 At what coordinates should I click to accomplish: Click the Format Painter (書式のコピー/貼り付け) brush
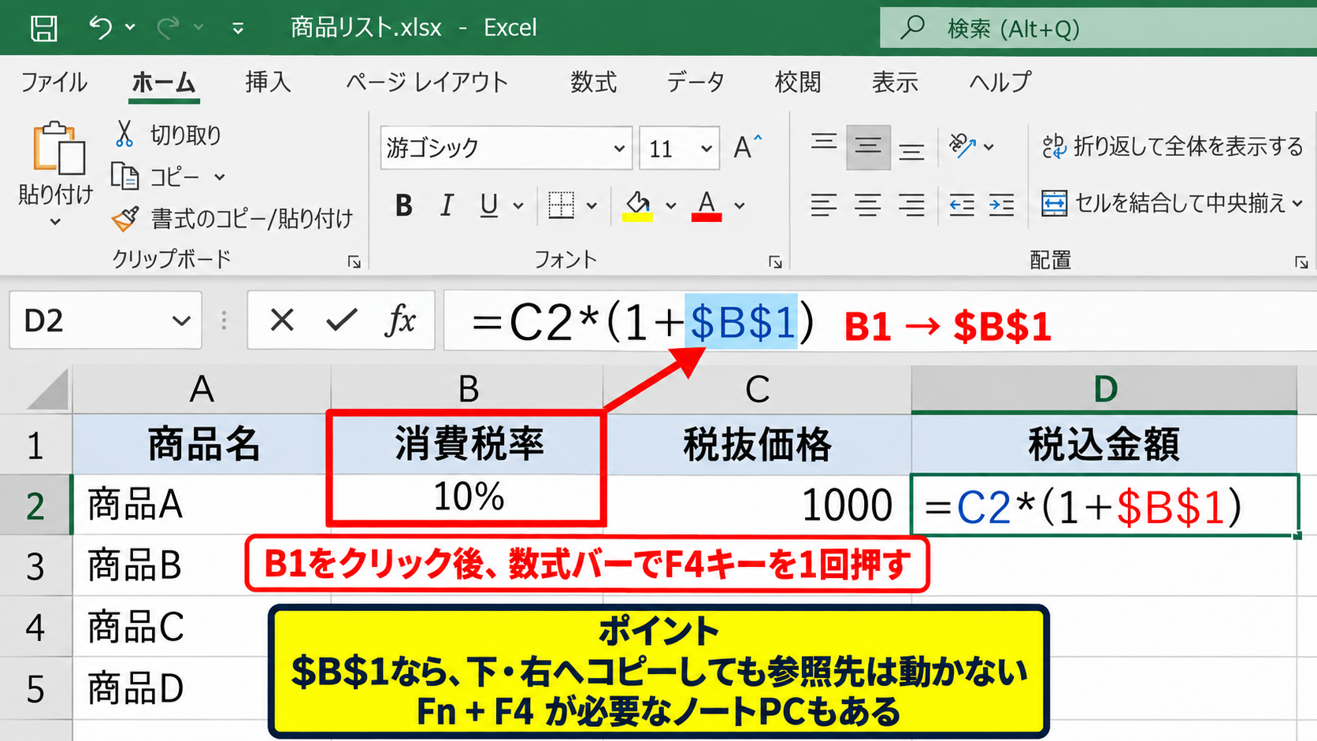pos(125,218)
